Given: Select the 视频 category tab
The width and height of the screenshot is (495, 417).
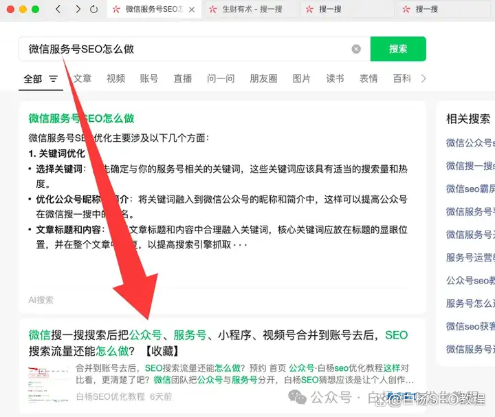Looking at the screenshot, I should tap(116, 78).
